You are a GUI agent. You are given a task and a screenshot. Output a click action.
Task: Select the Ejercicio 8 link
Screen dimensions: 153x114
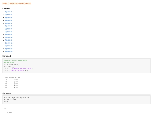[x=8, y=32]
